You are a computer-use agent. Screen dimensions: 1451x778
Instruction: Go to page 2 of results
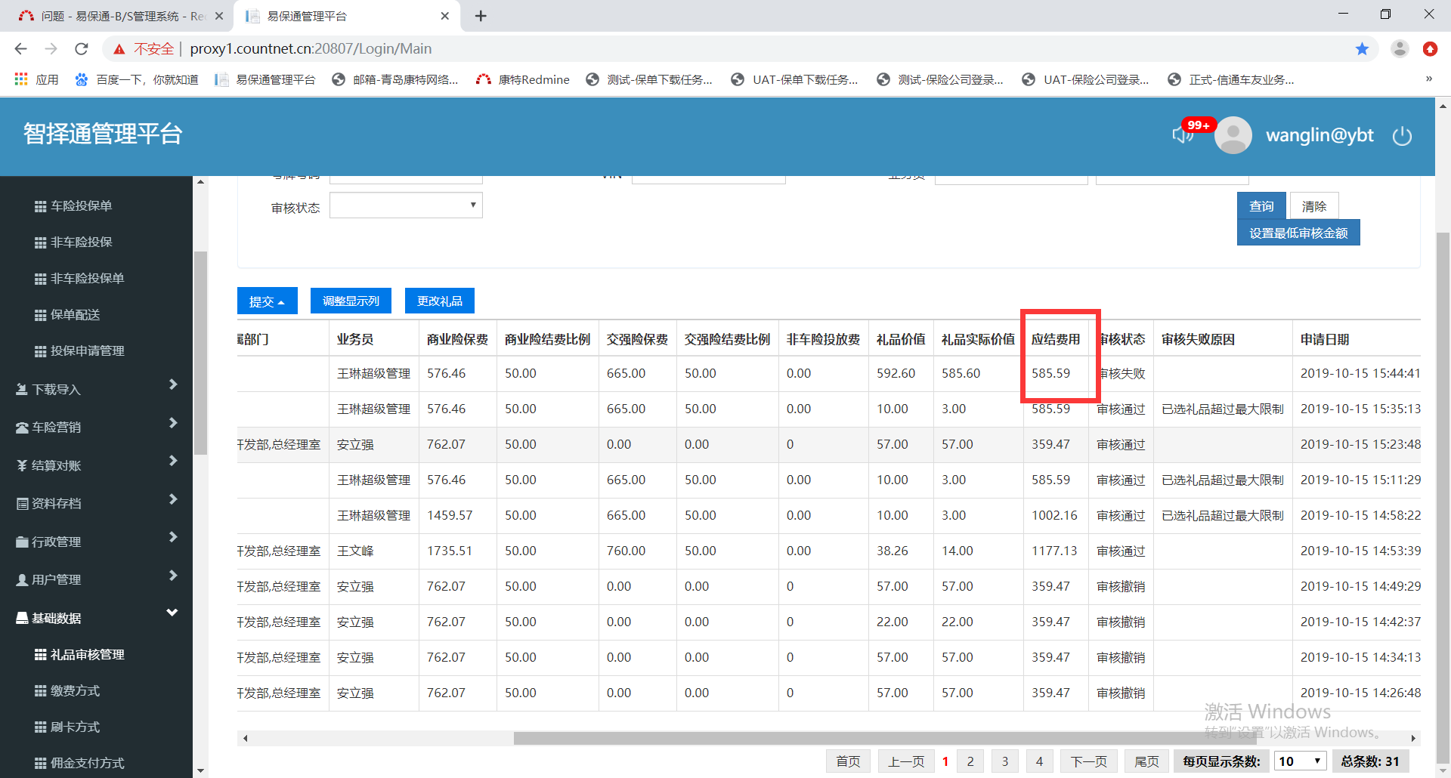pyautogui.click(x=970, y=761)
